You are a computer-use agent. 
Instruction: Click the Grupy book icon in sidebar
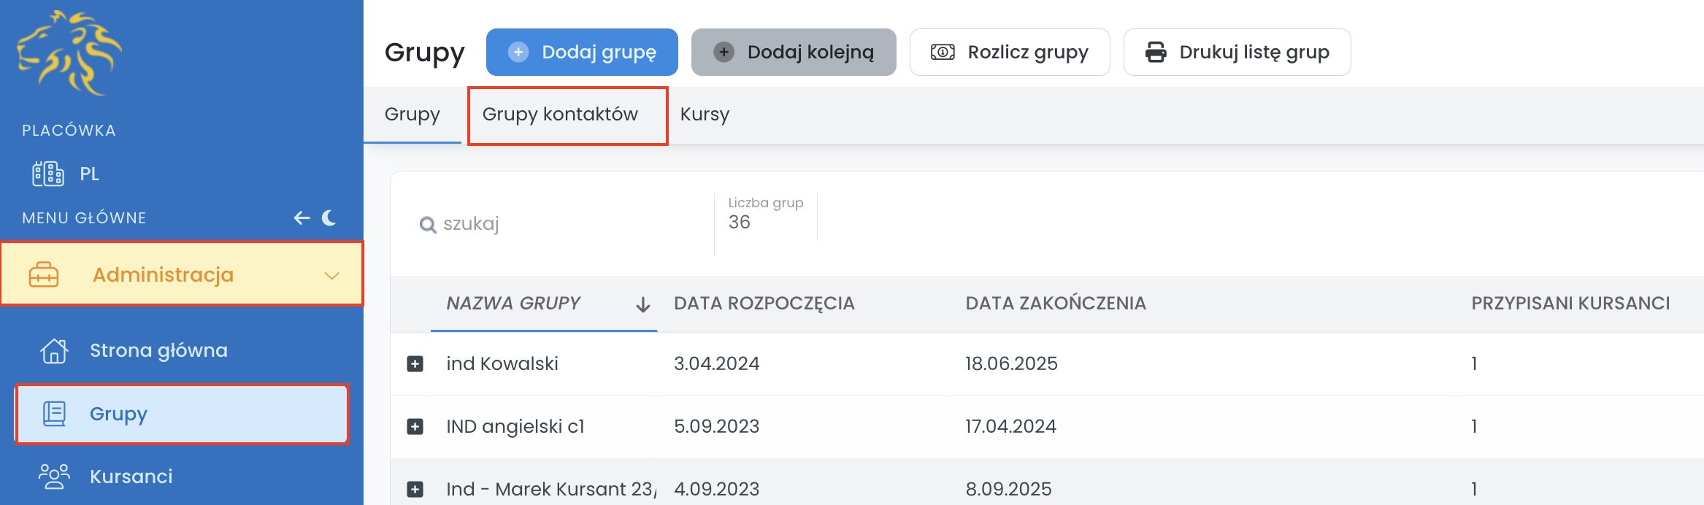(55, 414)
